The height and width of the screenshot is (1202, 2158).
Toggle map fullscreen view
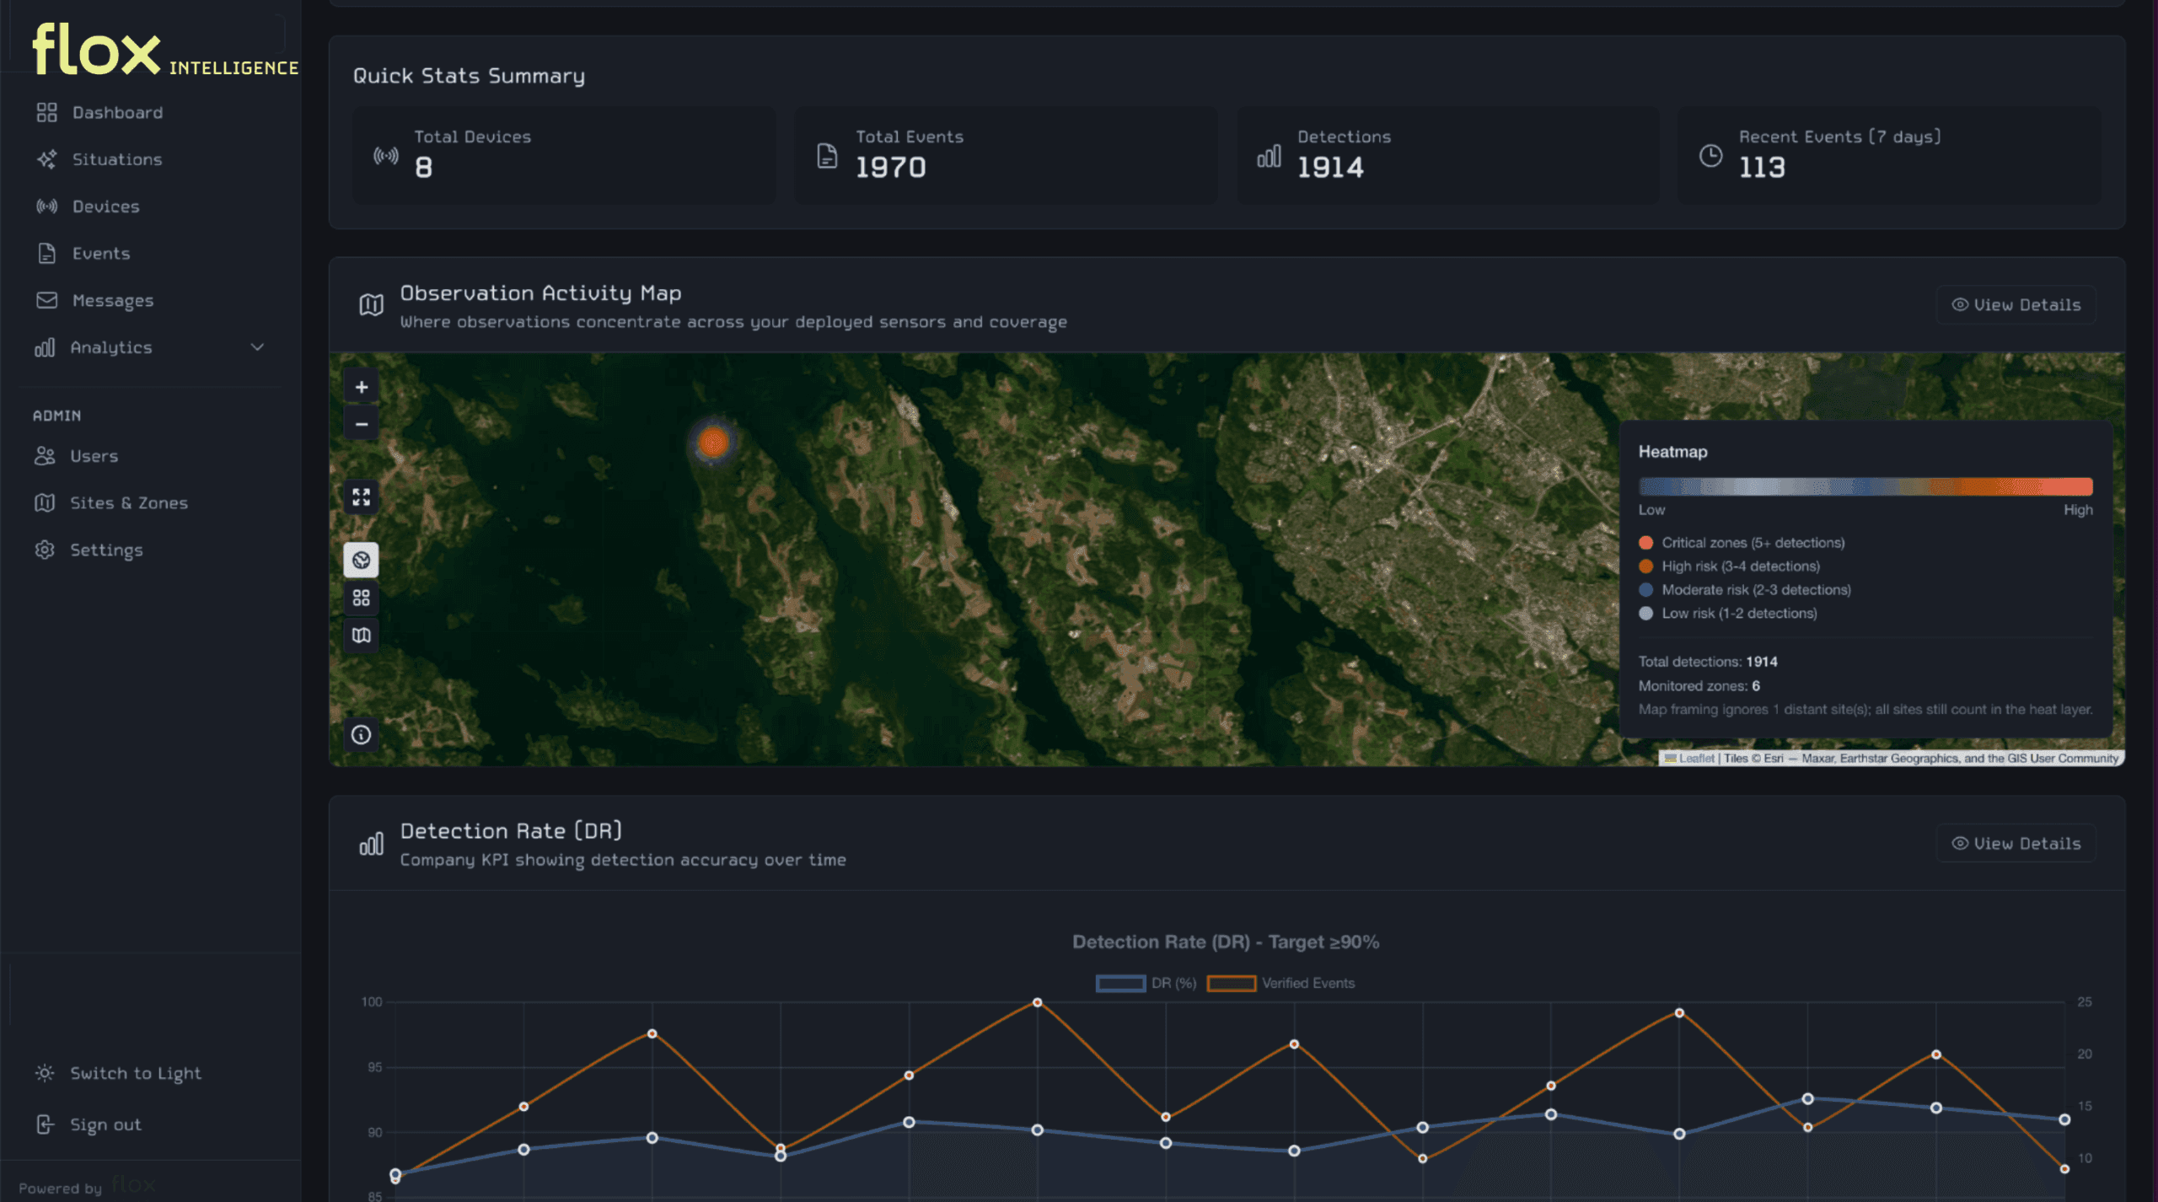pyautogui.click(x=362, y=497)
